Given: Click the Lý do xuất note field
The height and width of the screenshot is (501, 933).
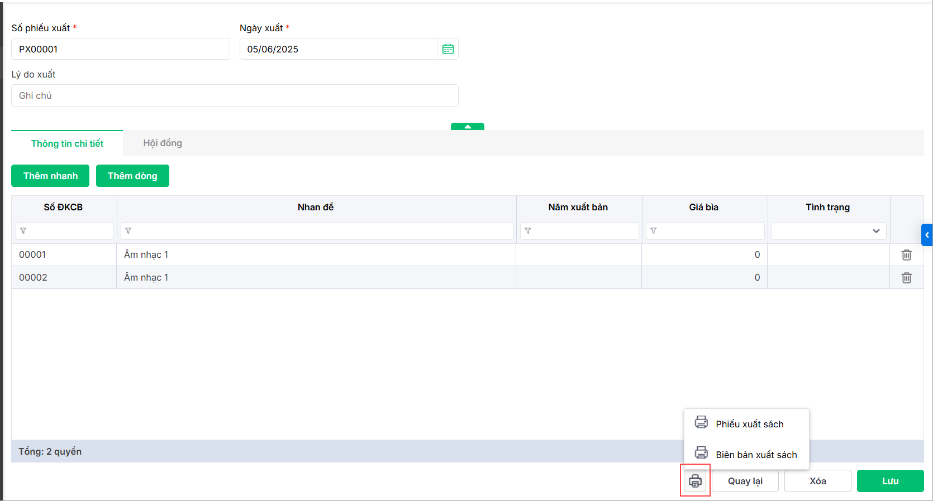Looking at the screenshot, I should click(x=235, y=95).
